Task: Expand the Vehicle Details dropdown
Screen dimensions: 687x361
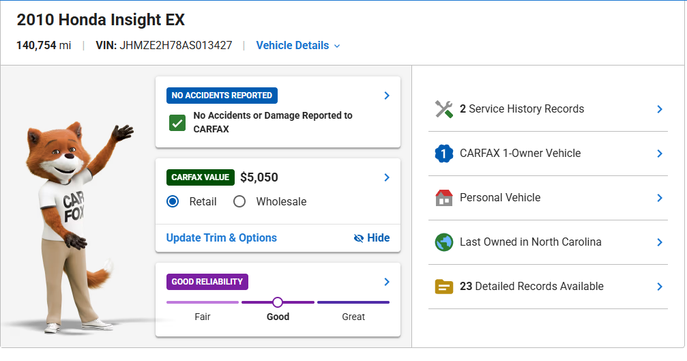Action: [298, 46]
